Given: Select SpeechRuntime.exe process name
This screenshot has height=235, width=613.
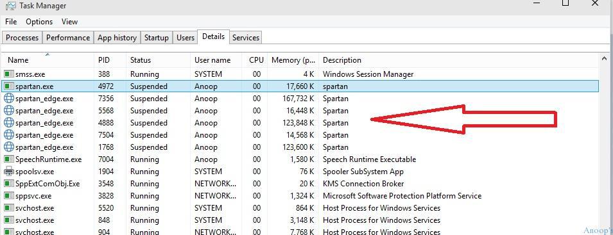Looking at the screenshot, I should [x=49, y=159].
